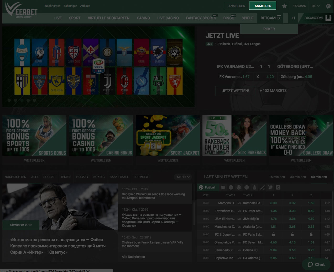Image resolution: width=334 pixels, height=272 pixels.
Task: Open VIRTUELLE SPORTARTEN menu
Action: [x=108, y=18]
